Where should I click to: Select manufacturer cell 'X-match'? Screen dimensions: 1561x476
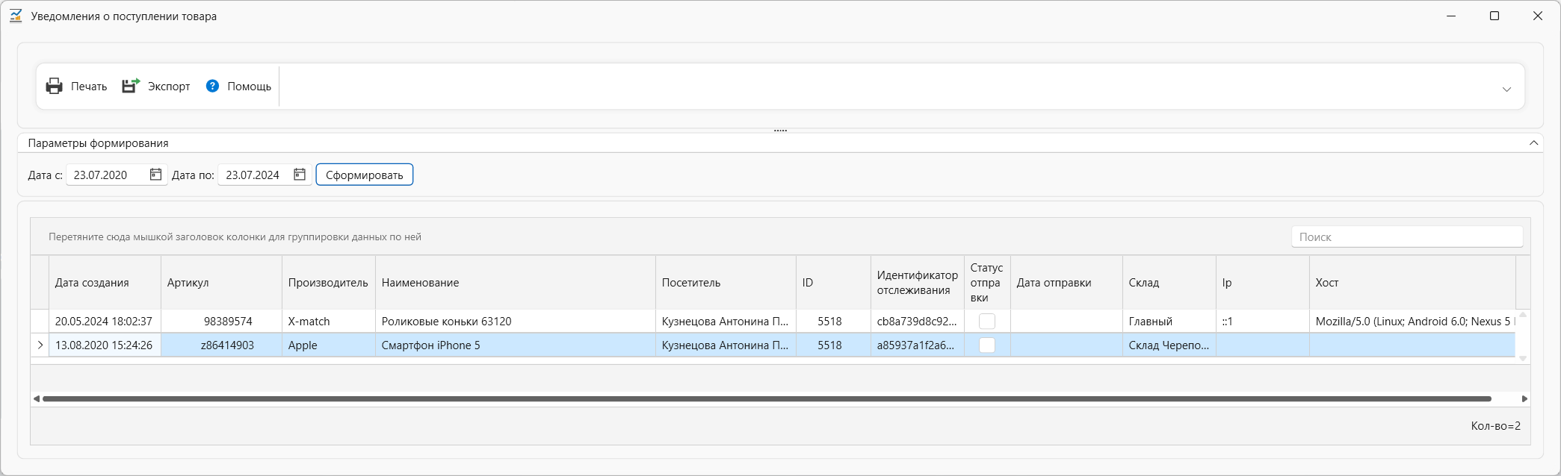tap(329, 322)
